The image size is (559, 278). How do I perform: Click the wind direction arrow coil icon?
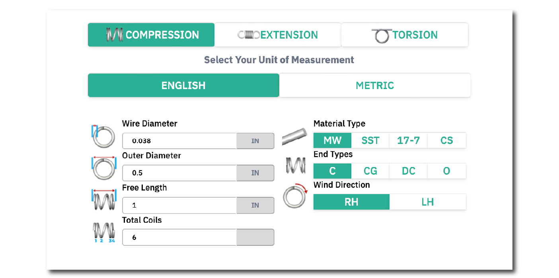(x=294, y=196)
